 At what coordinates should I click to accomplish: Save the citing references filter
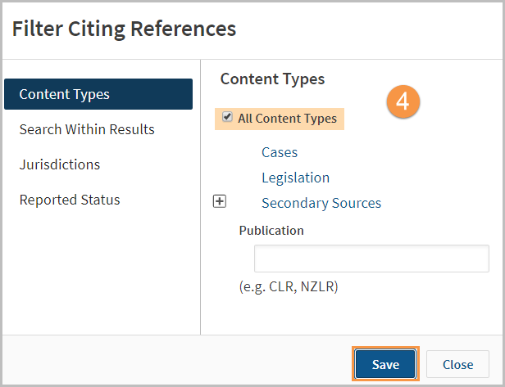(x=385, y=364)
